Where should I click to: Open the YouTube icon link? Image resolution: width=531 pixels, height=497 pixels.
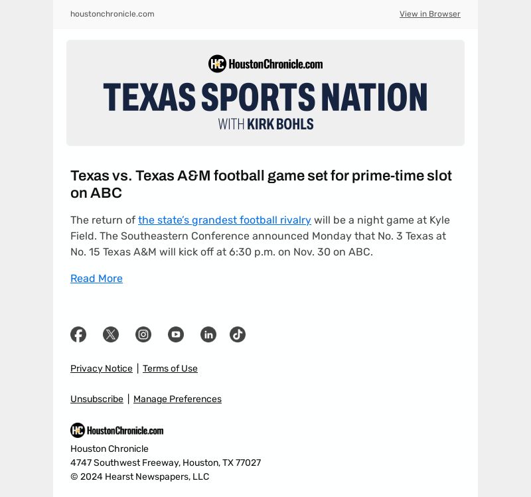click(176, 334)
